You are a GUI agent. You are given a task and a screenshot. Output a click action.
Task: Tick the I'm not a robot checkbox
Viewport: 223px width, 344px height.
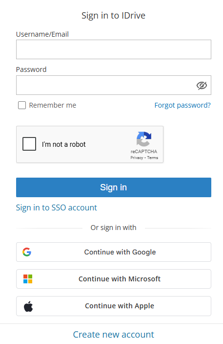coord(29,144)
